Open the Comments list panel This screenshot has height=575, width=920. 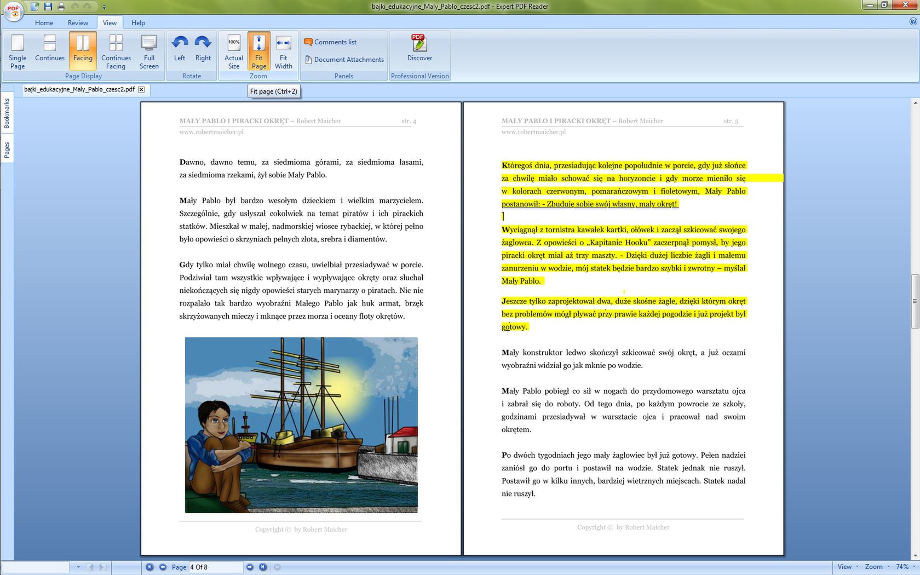(330, 42)
